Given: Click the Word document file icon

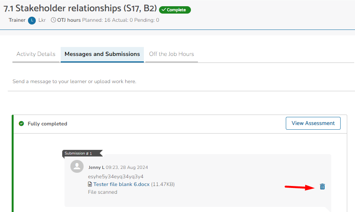Looking at the screenshot, I should [90, 184].
